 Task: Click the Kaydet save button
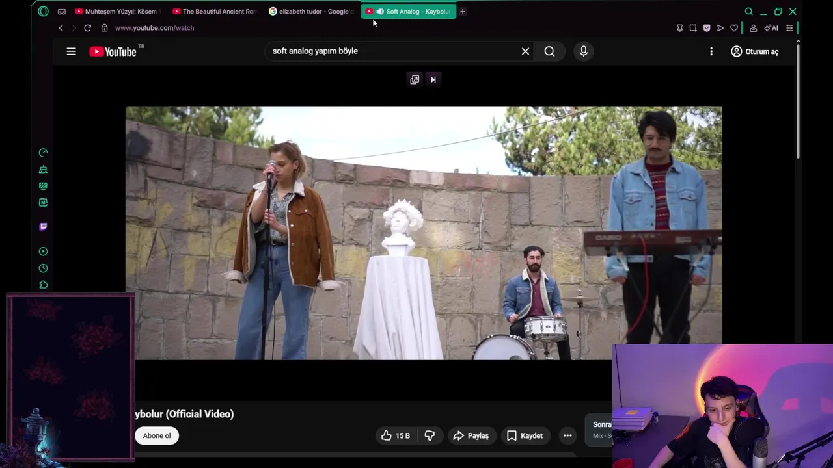525,435
